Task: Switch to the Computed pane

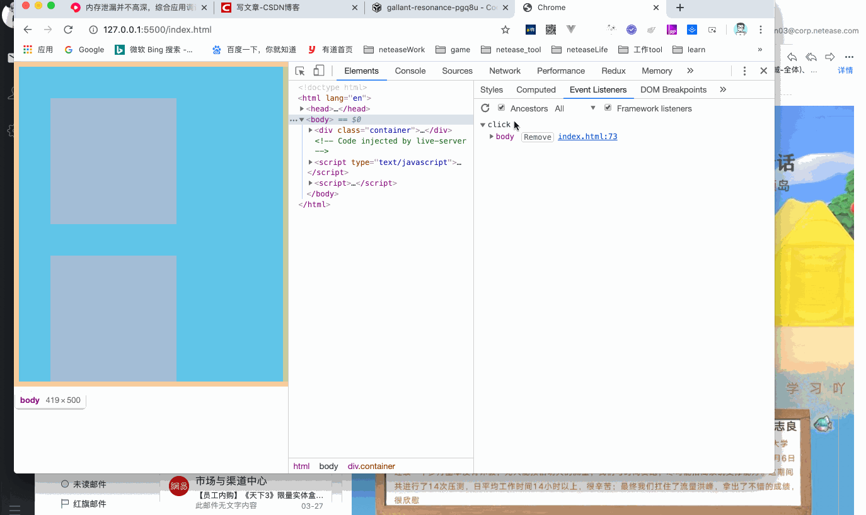Action: (536, 89)
